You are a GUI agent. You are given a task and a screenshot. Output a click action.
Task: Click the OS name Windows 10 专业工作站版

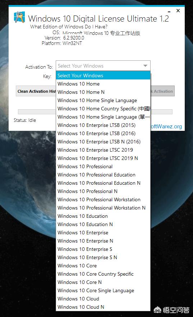click(x=101, y=33)
